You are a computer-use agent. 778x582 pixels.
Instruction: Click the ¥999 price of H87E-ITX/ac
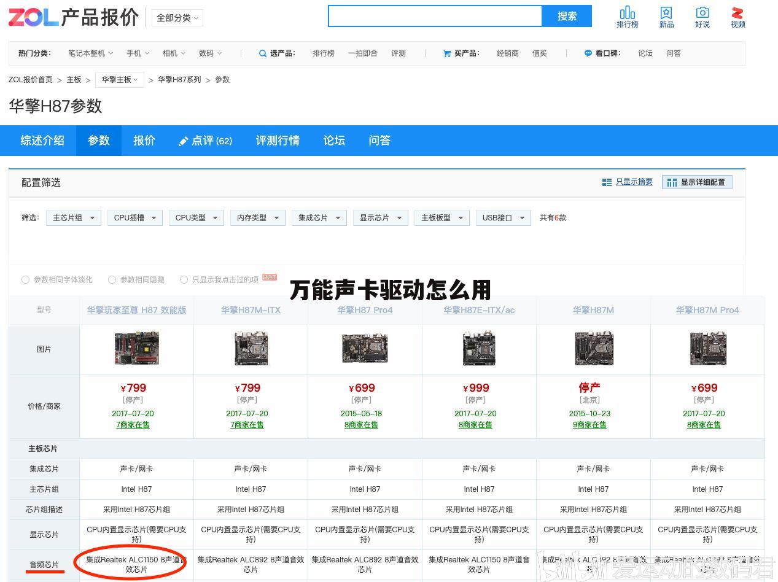coord(477,388)
